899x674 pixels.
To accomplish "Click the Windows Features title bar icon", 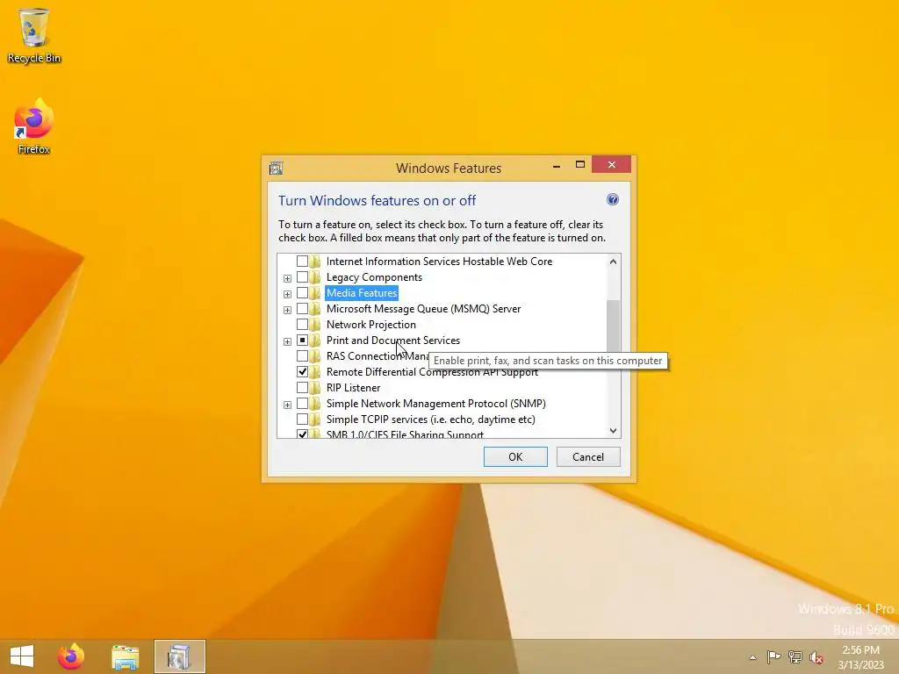I will pos(277,168).
